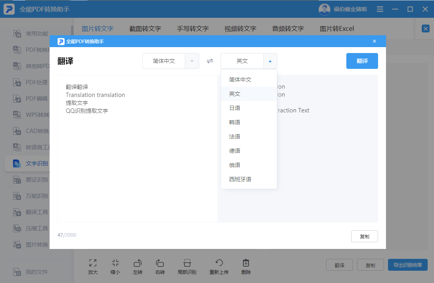Select 英文 in the language list
Screen dimensions: 434x283
pos(249,94)
